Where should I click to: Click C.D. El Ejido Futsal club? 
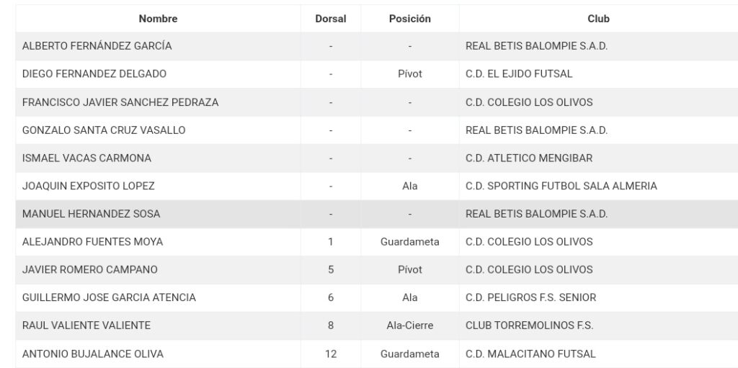519,74
